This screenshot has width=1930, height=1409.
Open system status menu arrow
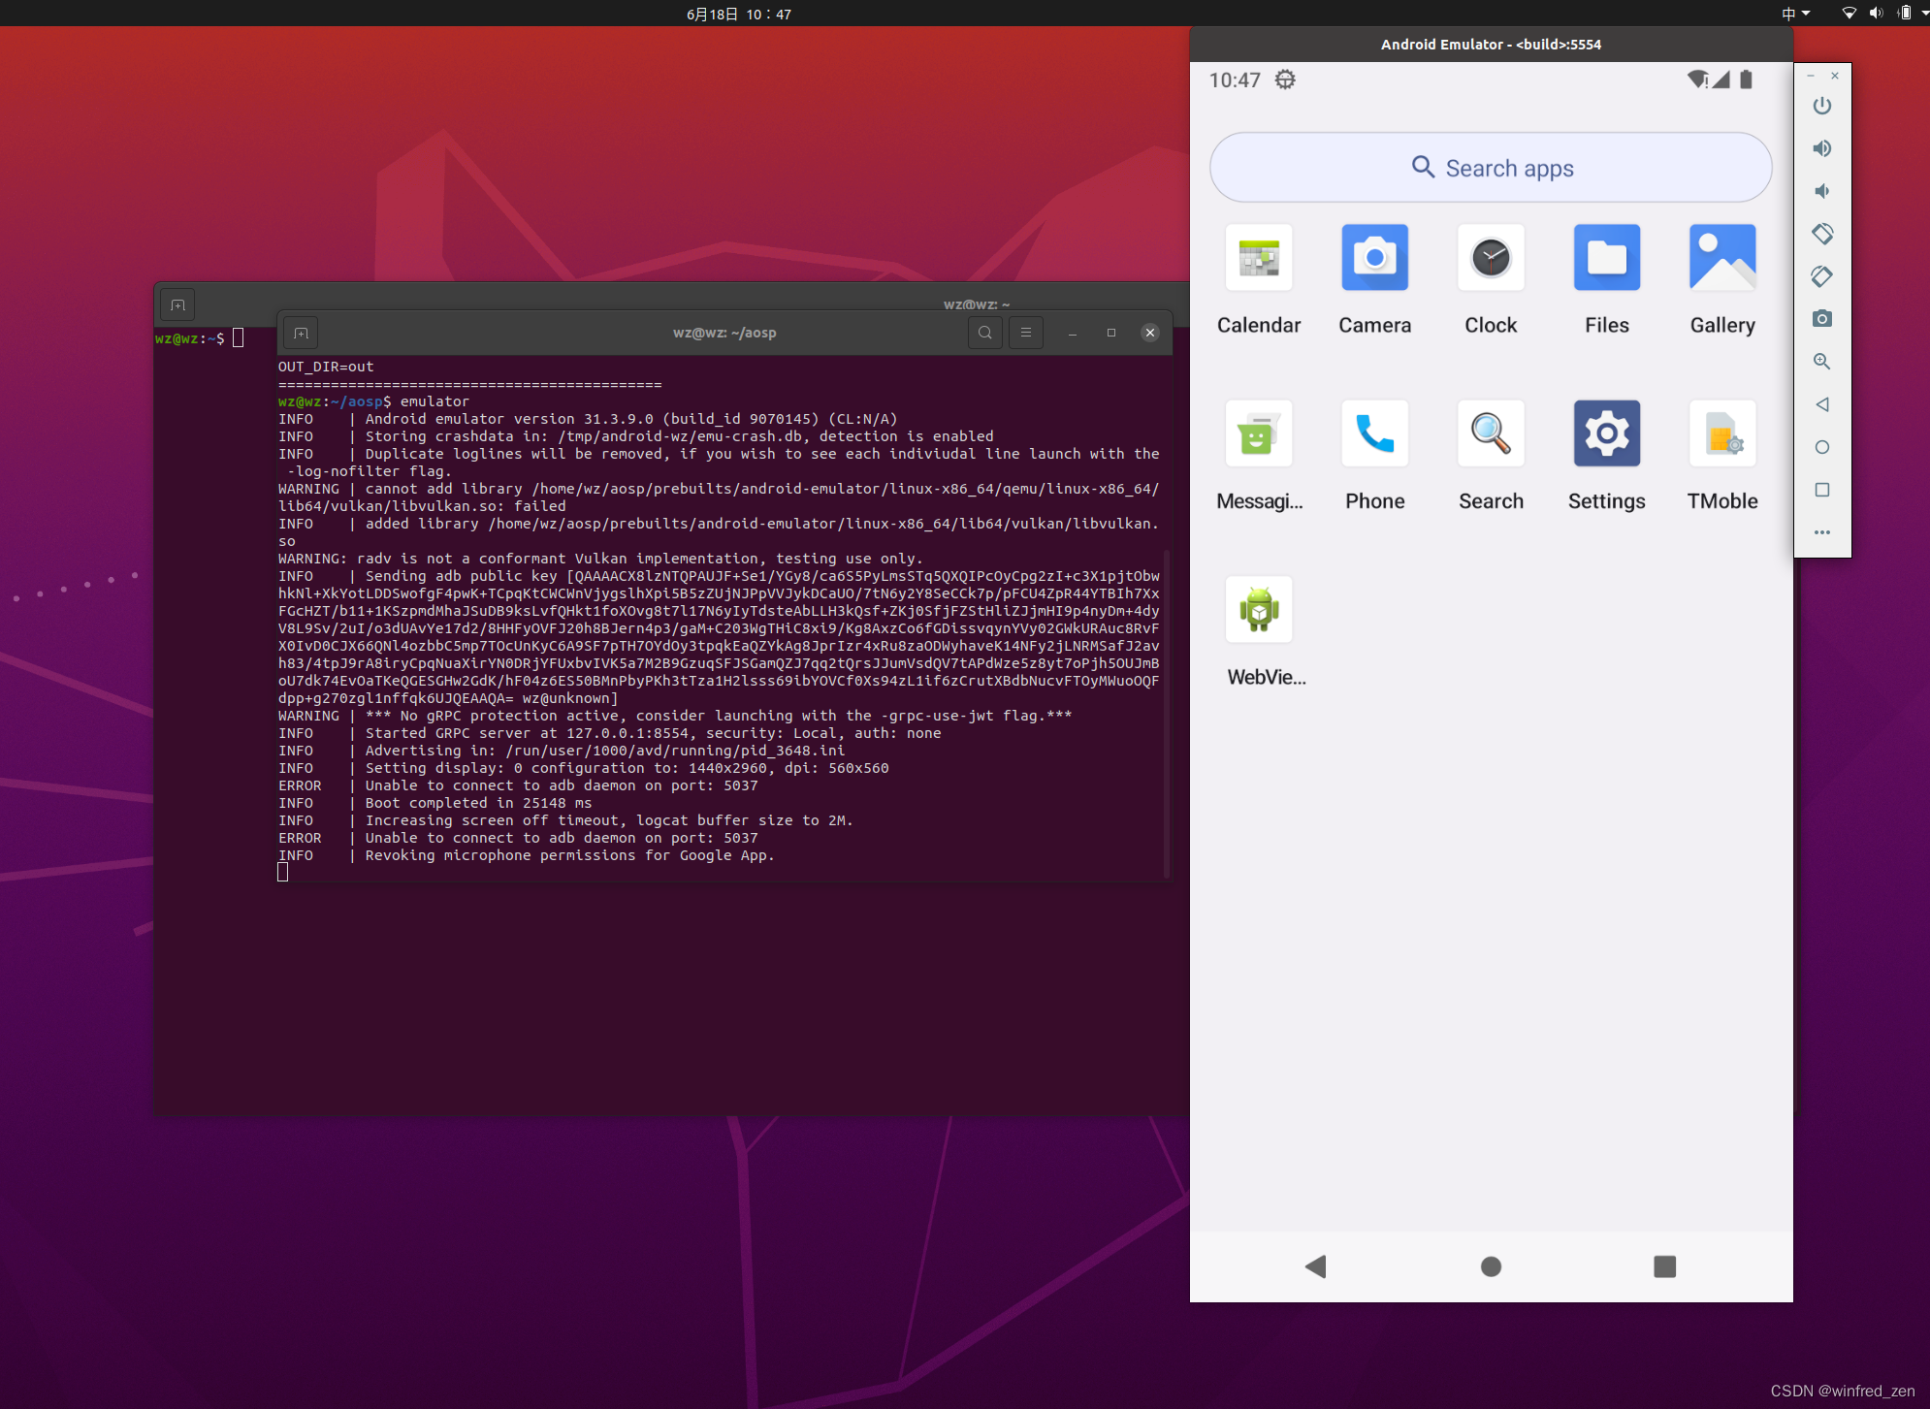(x=1924, y=14)
